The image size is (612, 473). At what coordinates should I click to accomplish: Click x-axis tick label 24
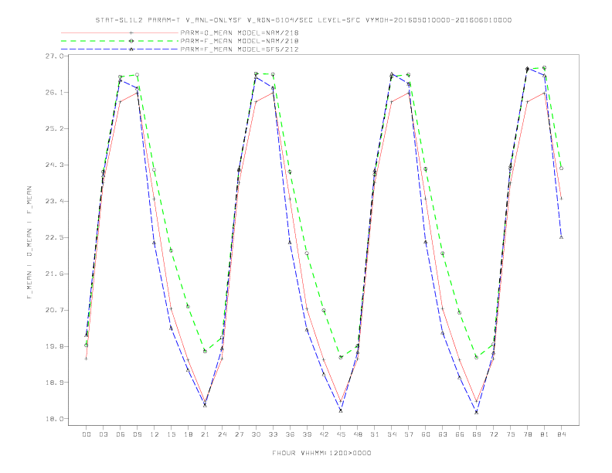[222, 434]
